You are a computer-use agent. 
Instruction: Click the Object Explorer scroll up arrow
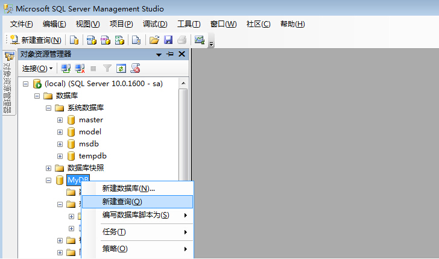pyautogui.click(x=183, y=83)
